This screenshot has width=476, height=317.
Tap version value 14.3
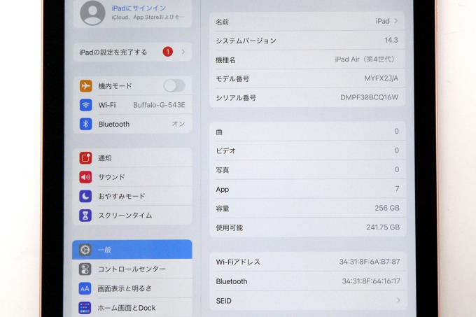coord(391,40)
